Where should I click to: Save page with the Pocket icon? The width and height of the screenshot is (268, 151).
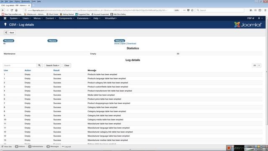click(188, 10)
